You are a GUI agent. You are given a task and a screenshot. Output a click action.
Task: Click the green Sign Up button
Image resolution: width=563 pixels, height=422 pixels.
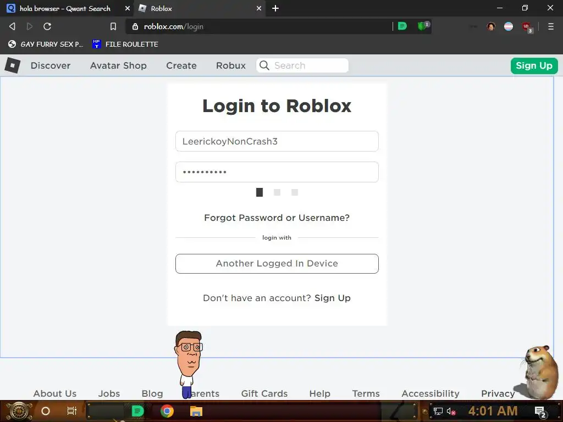point(534,66)
